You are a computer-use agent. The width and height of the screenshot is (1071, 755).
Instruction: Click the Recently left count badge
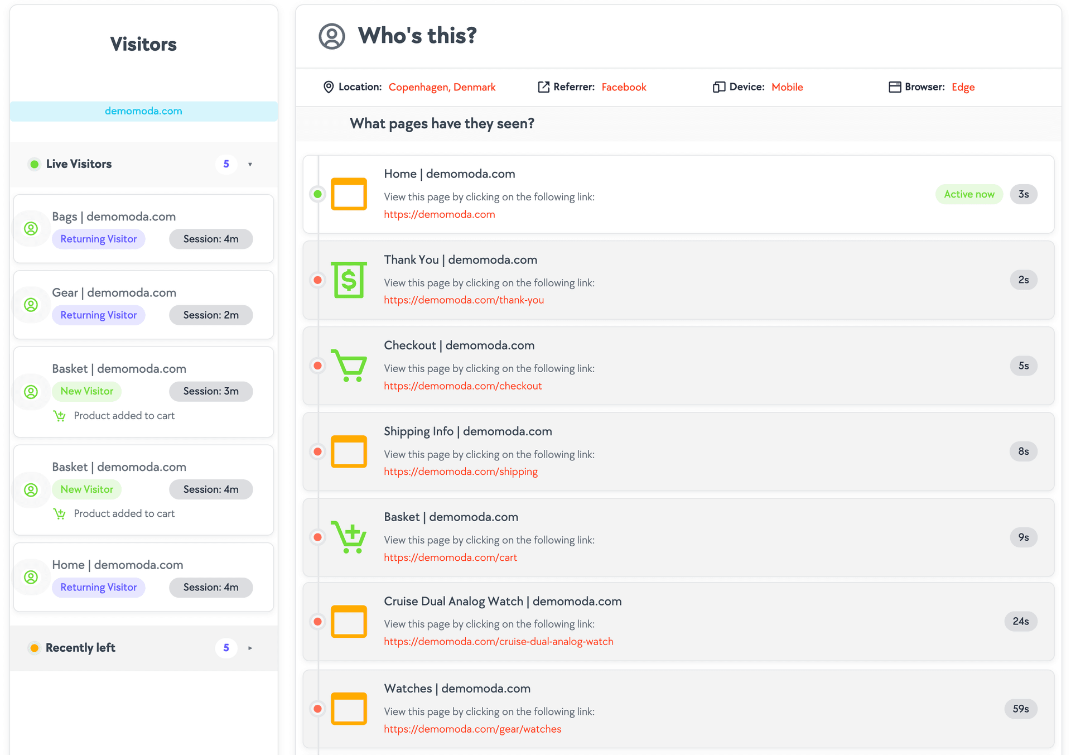pyautogui.click(x=226, y=648)
